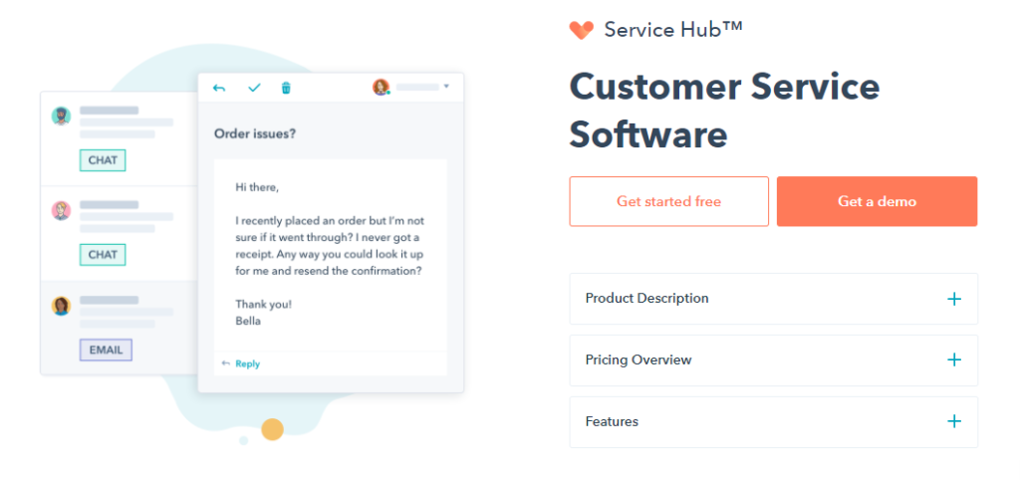Click plus icon next to Pricing Overview
1020x480 pixels.
click(x=953, y=360)
